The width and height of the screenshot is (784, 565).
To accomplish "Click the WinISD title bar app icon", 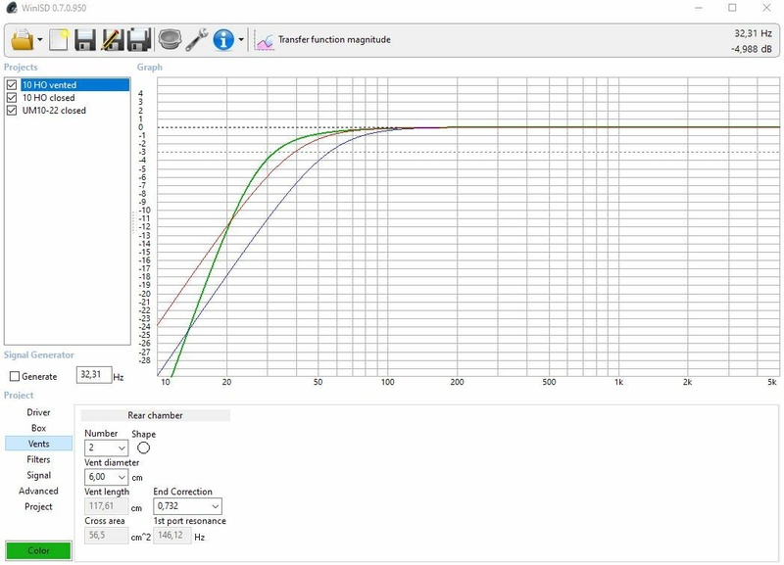I will [12, 8].
